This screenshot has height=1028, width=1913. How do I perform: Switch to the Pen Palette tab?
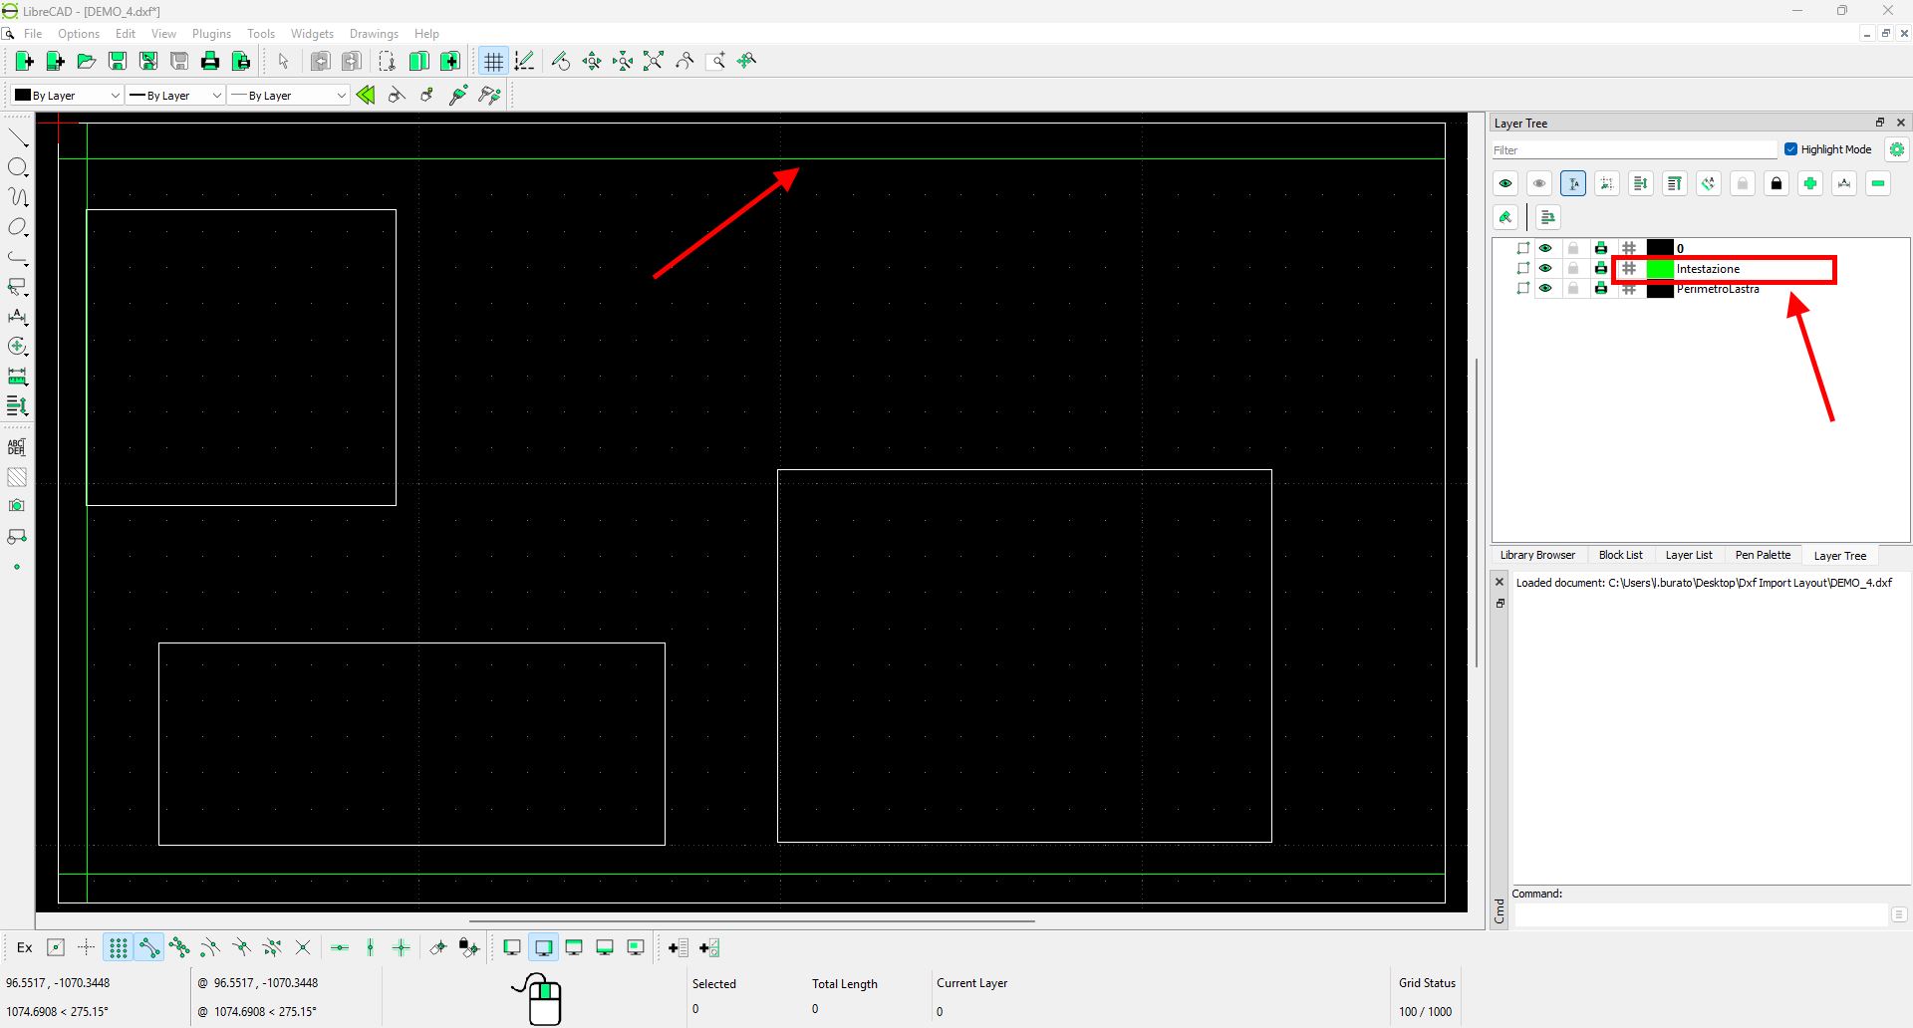point(1763,556)
